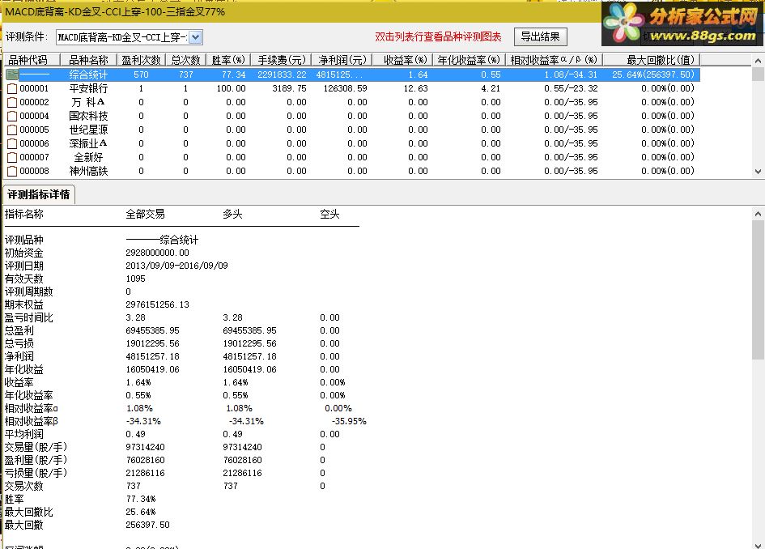Click the 有效天数 value 1095
The width and height of the screenshot is (765, 549).
135,279
